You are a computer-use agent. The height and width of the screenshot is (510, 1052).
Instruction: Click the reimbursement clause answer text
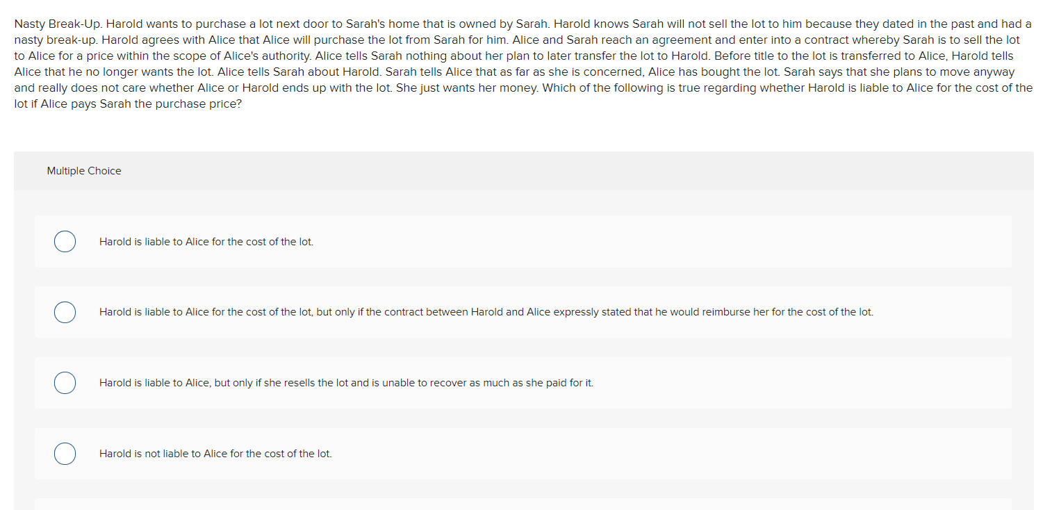[x=486, y=312]
